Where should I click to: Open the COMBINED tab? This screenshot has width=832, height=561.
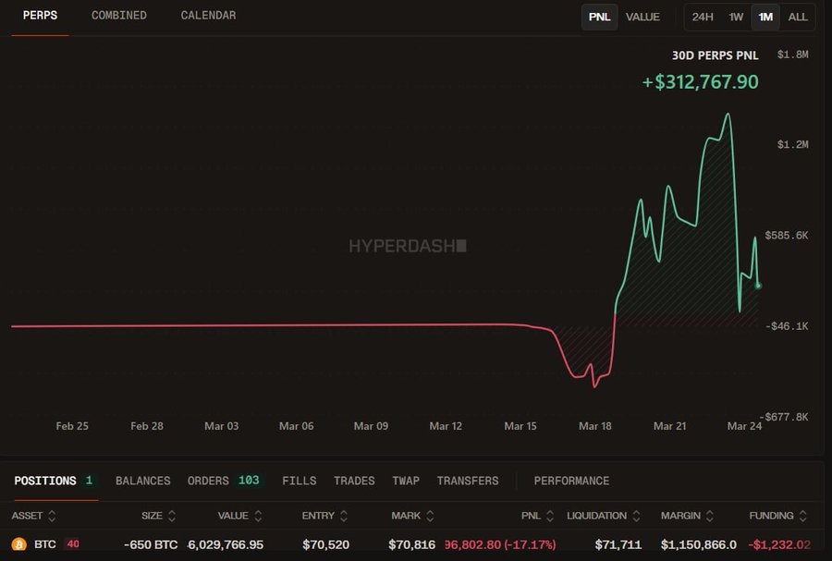[x=119, y=16]
